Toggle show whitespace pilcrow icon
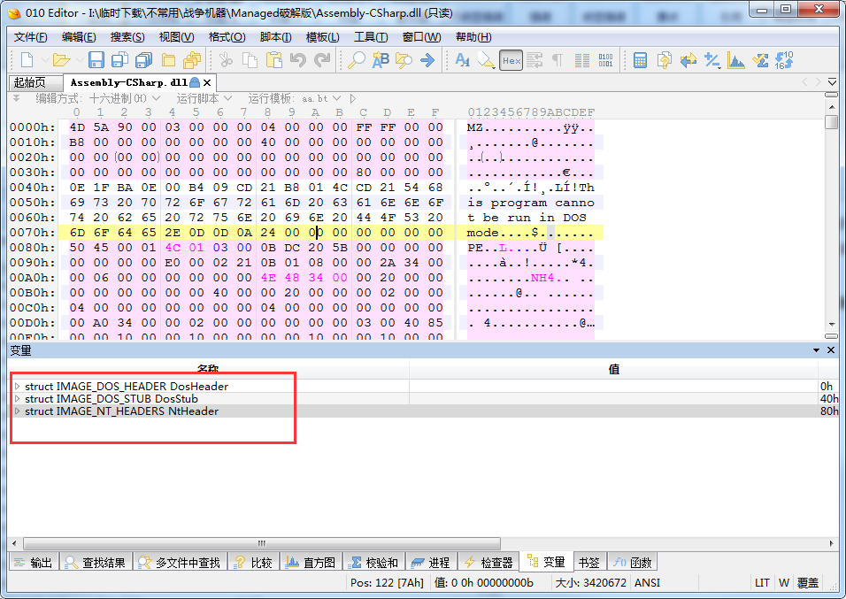This screenshot has width=846, height=599. (x=558, y=60)
